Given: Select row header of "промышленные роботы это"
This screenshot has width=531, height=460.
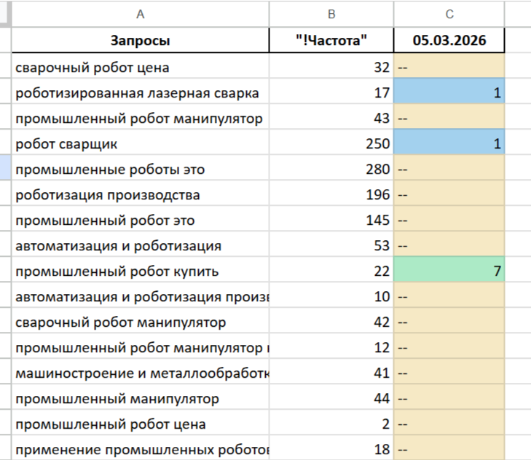Looking at the screenshot, I should coord(5,167).
